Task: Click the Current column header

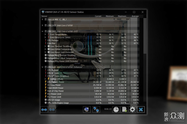Action: point(98,16)
